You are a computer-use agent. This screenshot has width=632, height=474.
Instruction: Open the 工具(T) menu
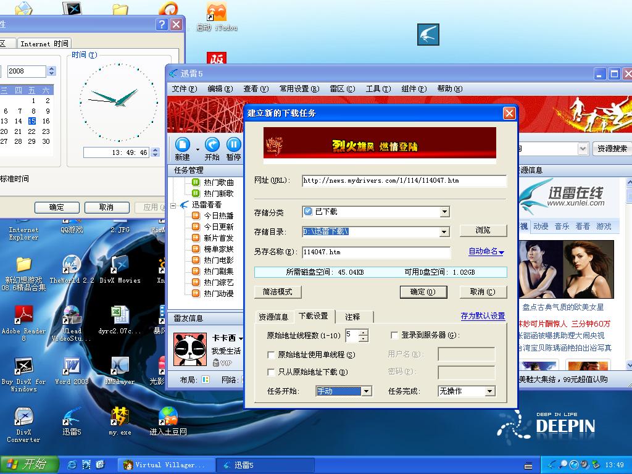378,89
